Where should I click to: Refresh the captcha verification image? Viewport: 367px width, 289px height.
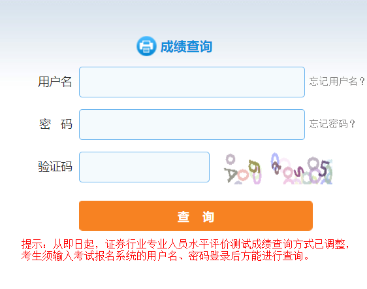click(x=278, y=168)
